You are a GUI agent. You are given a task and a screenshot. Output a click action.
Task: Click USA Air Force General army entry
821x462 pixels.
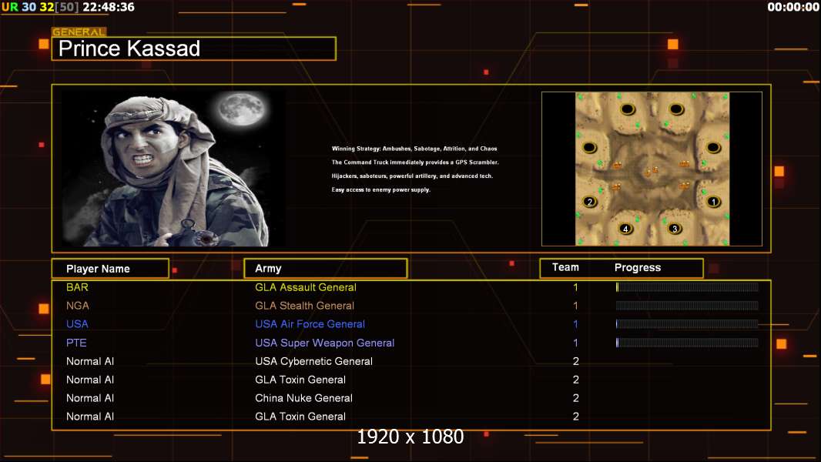coord(310,324)
